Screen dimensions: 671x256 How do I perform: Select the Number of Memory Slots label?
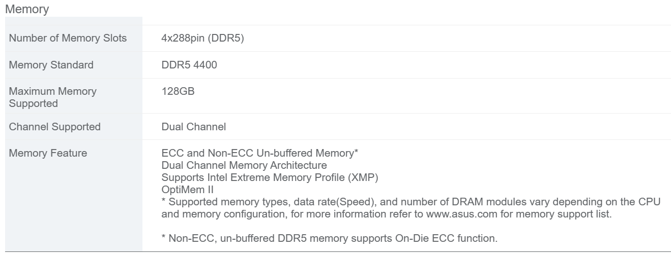coord(68,39)
